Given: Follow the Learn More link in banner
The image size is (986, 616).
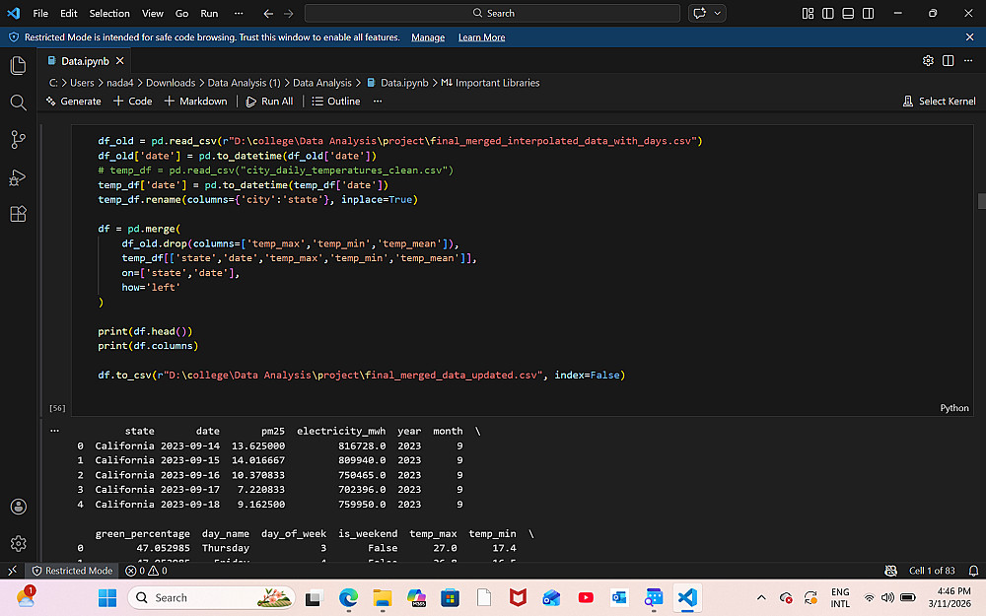Looking at the screenshot, I should coord(481,37).
